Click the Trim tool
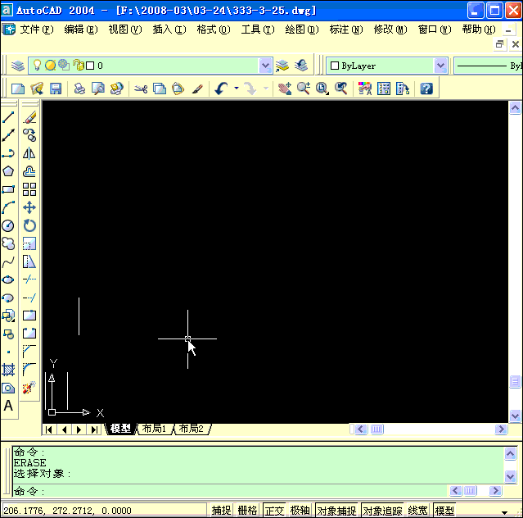Screen dimensions: 523x518 29,279
